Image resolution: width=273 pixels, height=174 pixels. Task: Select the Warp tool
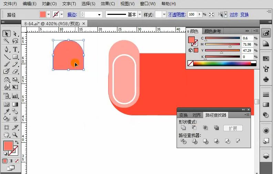[x=7, y=87]
